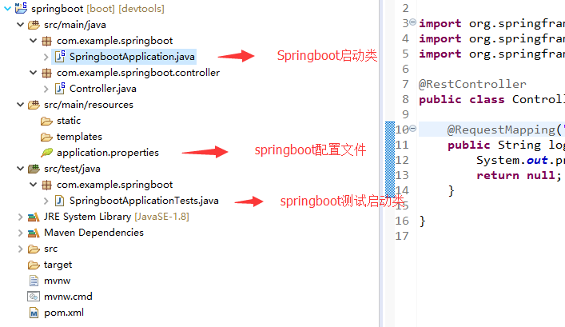Screen dimensions: 565x327
Task: Expand SpringbootApplication.java node
Action: click(46, 57)
